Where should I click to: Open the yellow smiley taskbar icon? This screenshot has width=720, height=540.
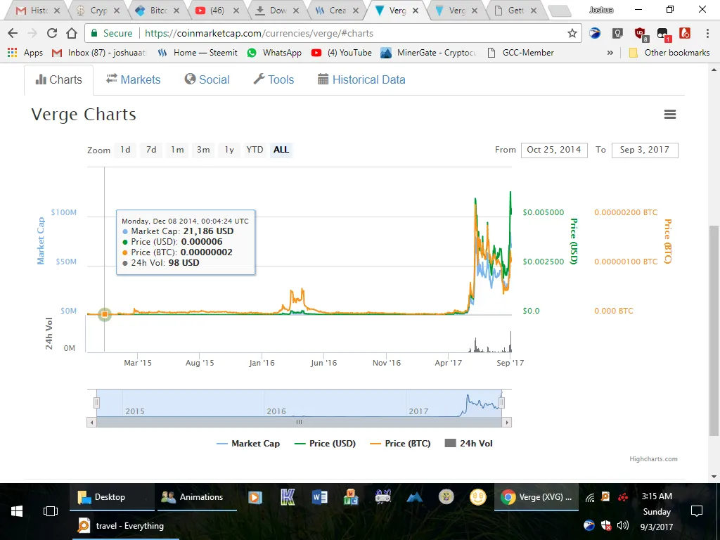click(478, 497)
